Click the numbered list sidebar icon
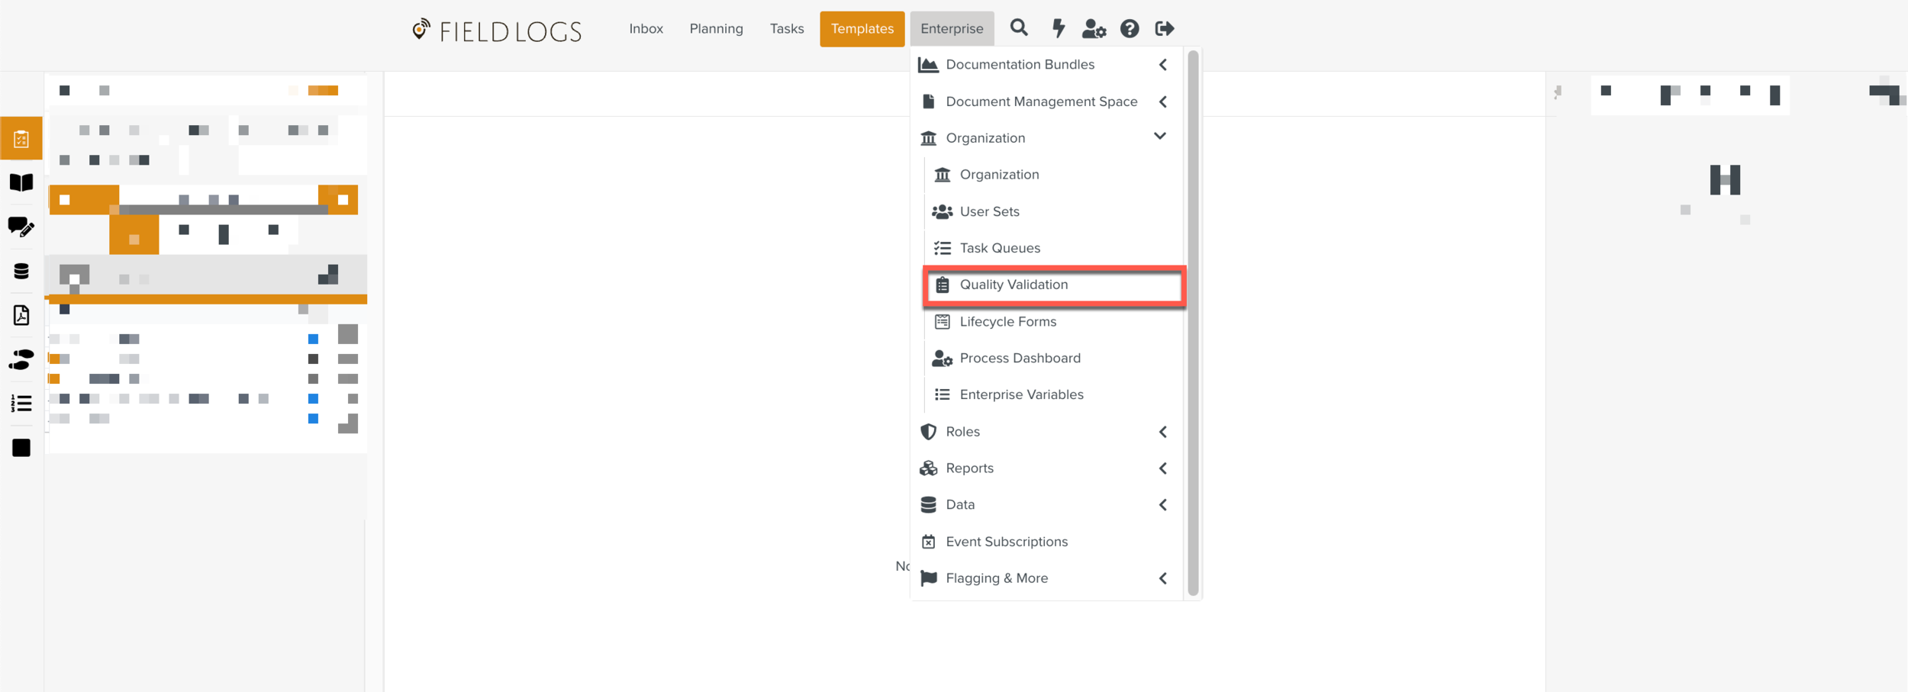Image resolution: width=1908 pixels, height=692 pixels. point(21,403)
